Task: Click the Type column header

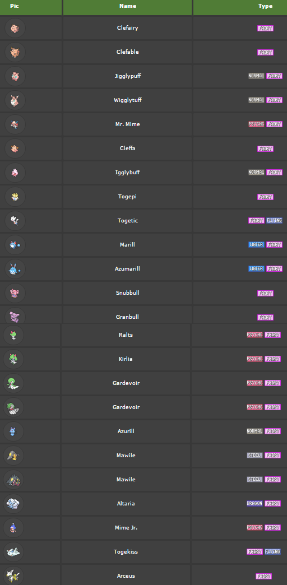Action: tap(265, 6)
